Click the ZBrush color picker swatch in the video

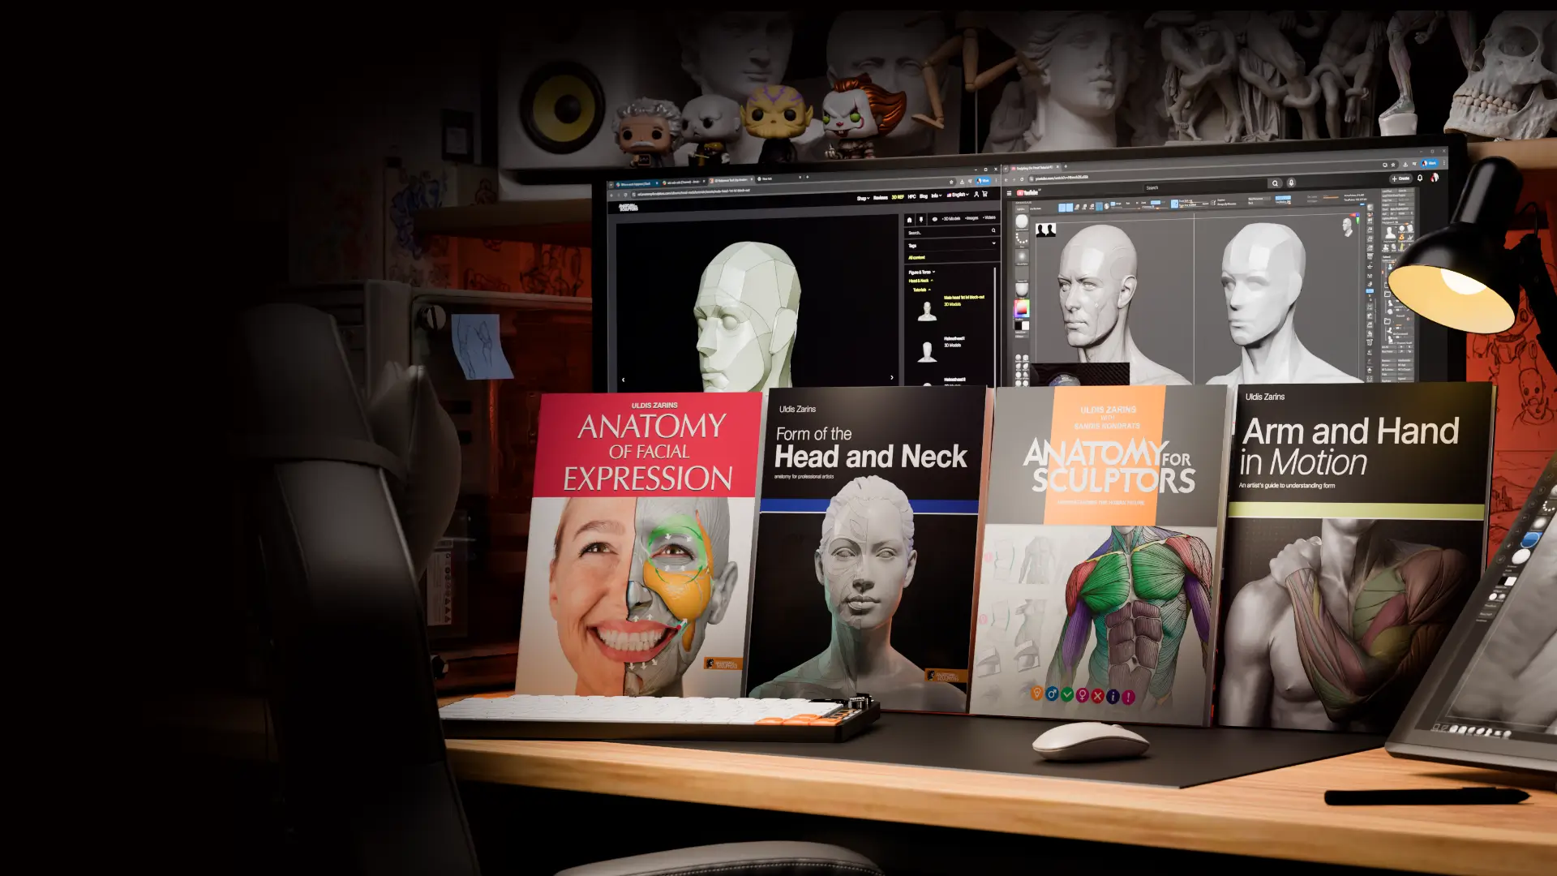(1022, 308)
